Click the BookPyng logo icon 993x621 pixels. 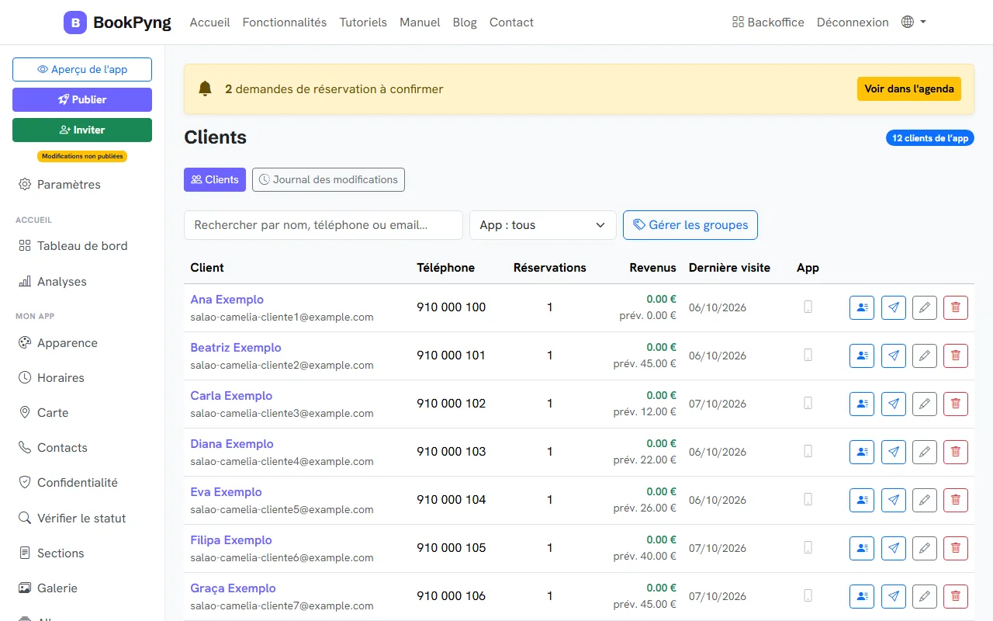(x=75, y=23)
